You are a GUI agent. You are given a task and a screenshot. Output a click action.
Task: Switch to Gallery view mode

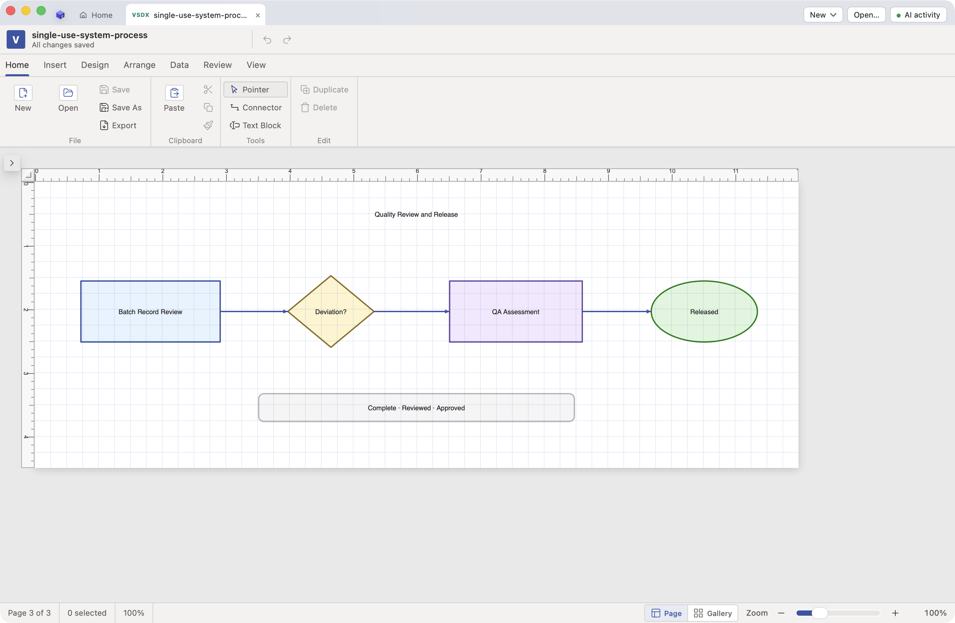click(713, 613)
